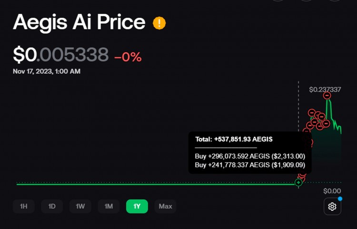Open the chart settings gear
The image size is (357, 229).
(332, 207)
